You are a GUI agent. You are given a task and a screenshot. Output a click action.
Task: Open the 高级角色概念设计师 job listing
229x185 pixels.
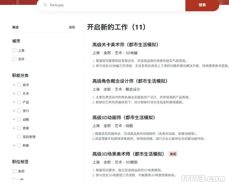point(130,81)
